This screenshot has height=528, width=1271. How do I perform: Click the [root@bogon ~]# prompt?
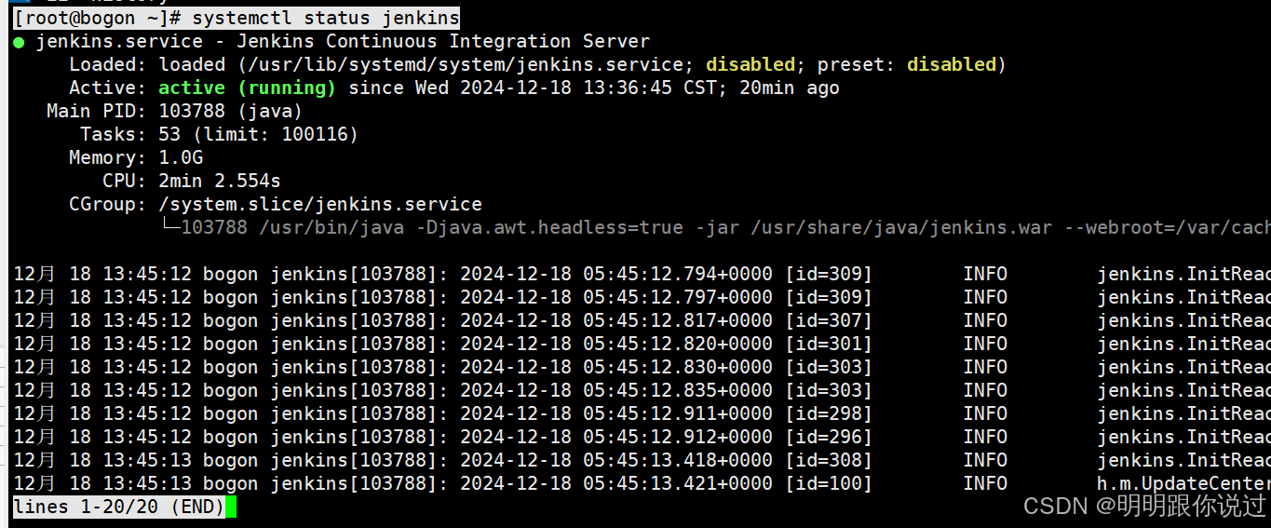click(98, 18)
